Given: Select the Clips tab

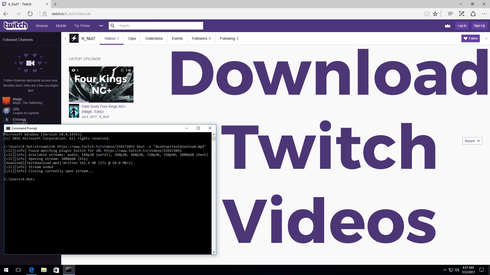Looking at the screenshot, I should pos(132,38).
